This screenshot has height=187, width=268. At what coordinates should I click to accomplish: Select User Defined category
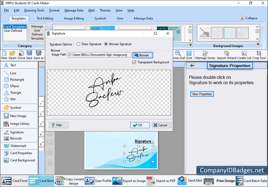pyautogui.click(x=13, y=31)
